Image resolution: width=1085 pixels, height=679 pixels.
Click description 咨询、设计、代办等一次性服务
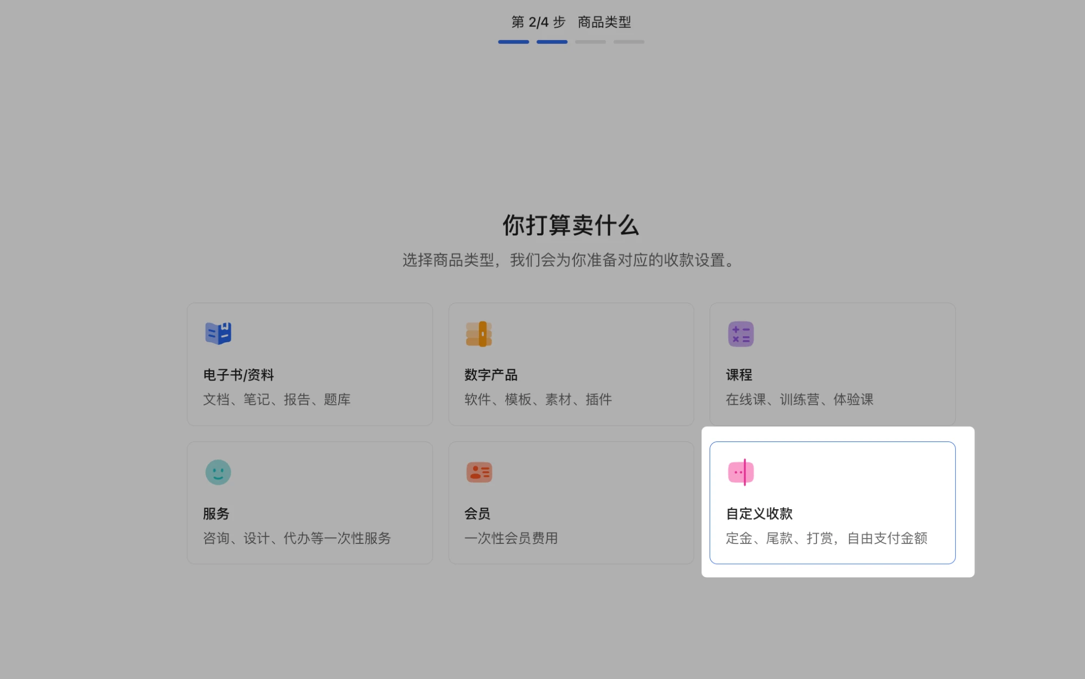click(297, 539)
